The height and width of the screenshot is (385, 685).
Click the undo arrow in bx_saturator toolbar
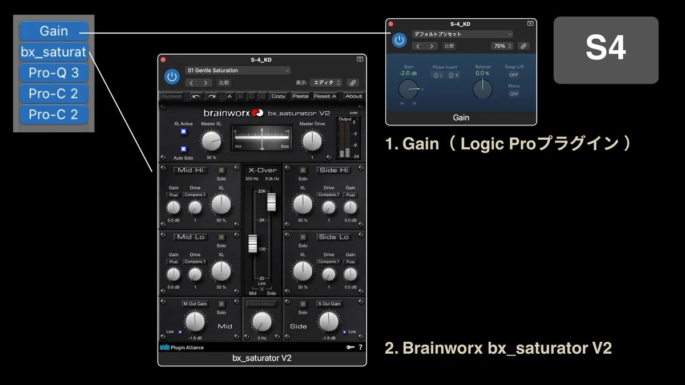coord(196,96)
